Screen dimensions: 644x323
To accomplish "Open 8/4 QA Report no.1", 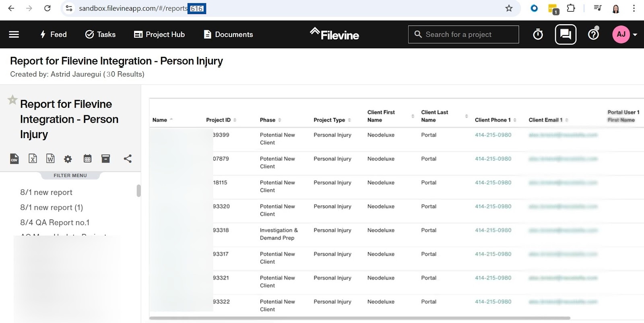I will pyautogui.click(x=55, y=222).
